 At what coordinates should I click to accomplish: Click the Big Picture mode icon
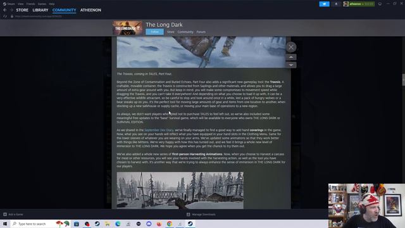pyautogui.click(x=380, y=4)
